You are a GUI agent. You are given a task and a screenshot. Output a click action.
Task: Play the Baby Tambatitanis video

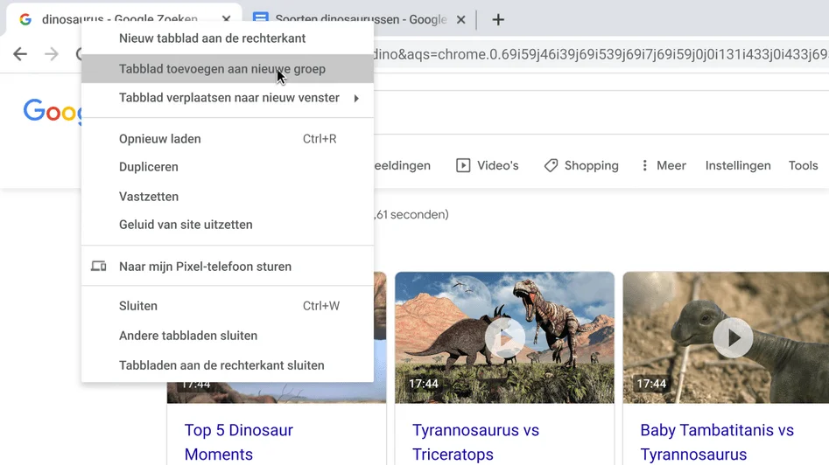point(733,337)
